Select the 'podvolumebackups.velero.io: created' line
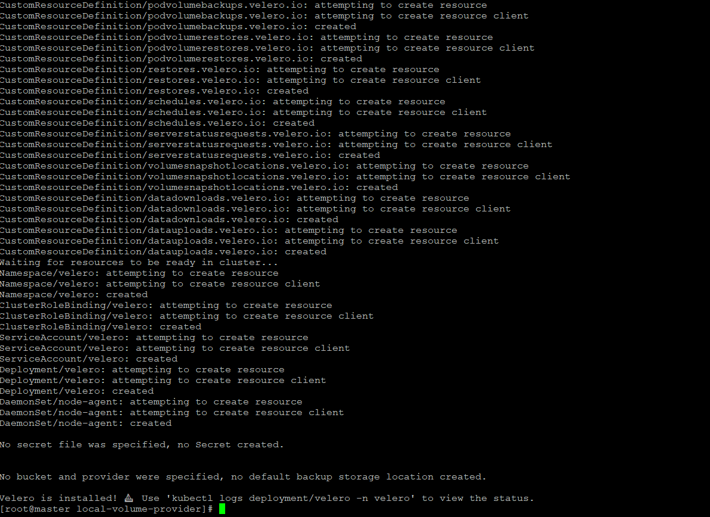 [179, 27]
